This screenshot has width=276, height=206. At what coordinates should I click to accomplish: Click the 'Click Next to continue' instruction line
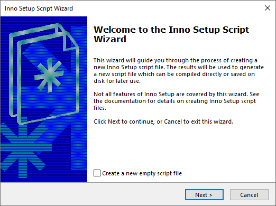[163, 121]
